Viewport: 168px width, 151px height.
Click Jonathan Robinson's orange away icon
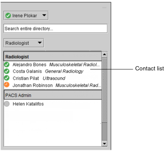[7, 85]
